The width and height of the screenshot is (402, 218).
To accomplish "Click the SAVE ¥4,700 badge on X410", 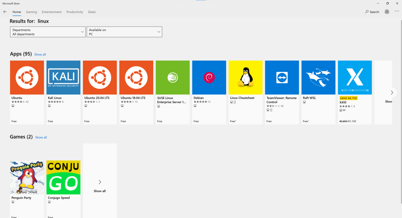I will [348, 98].
